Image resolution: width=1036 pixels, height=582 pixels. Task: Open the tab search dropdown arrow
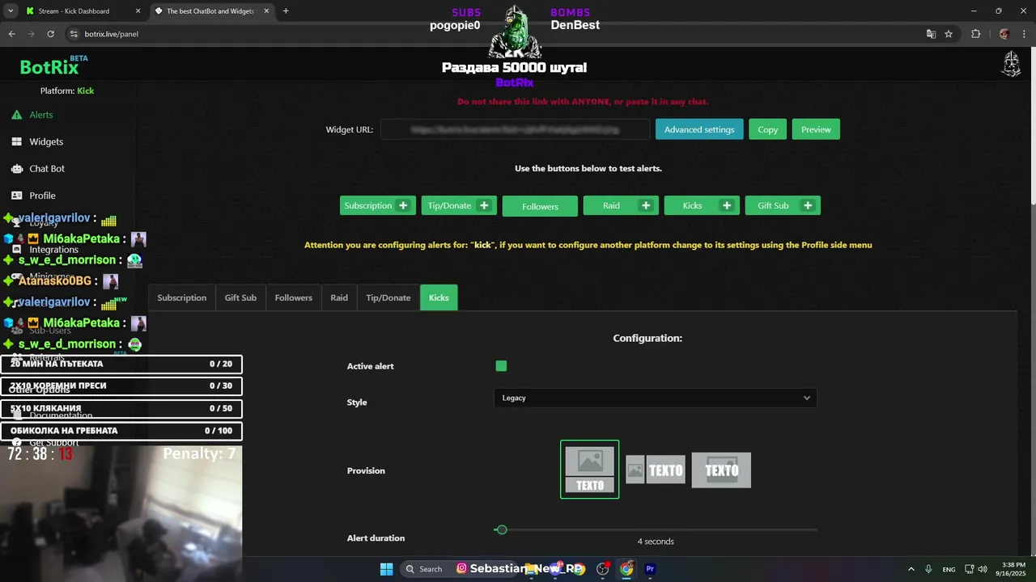coord(11,11)
